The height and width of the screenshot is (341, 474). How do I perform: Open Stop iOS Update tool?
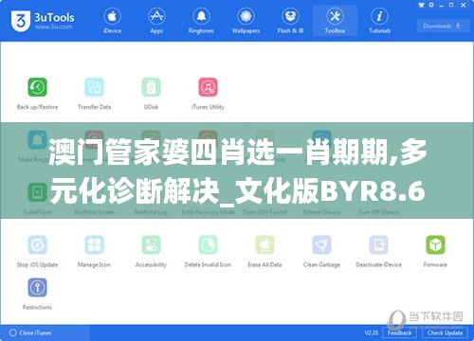(x=37, y=251)
